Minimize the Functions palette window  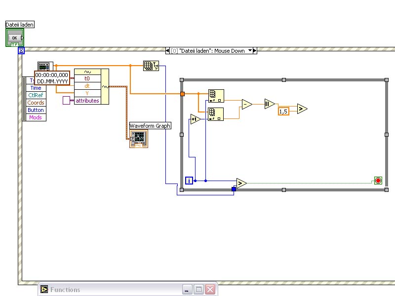click(187, 290)
